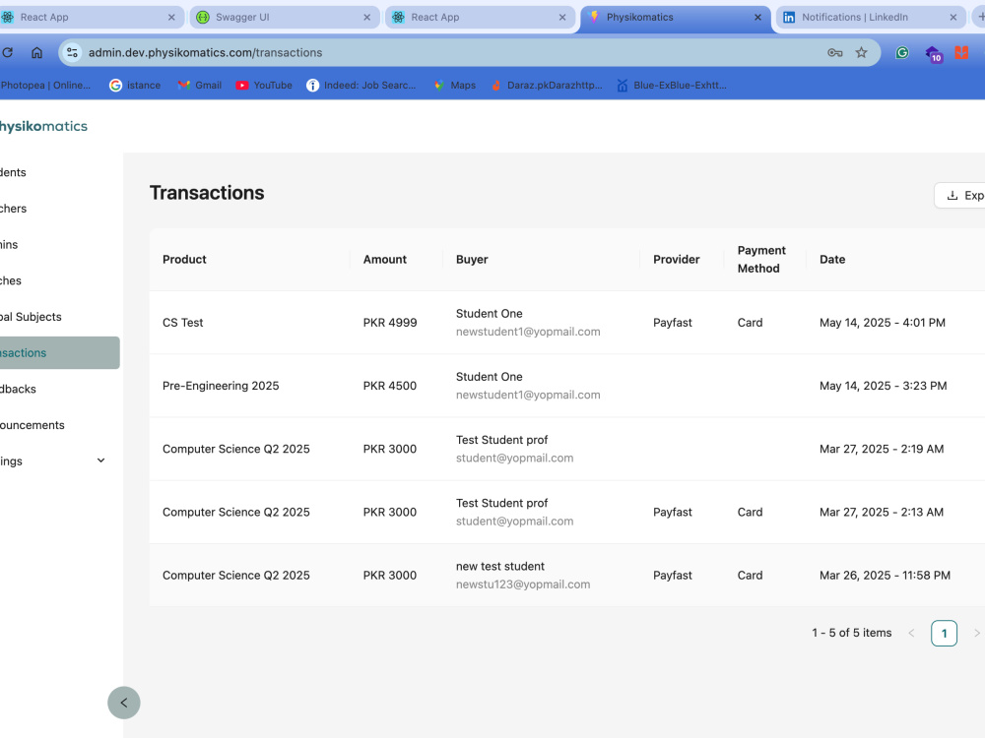Close the Swagger UI tab
The width and height of the screenshot is (985, 738).
pos(366,18)
